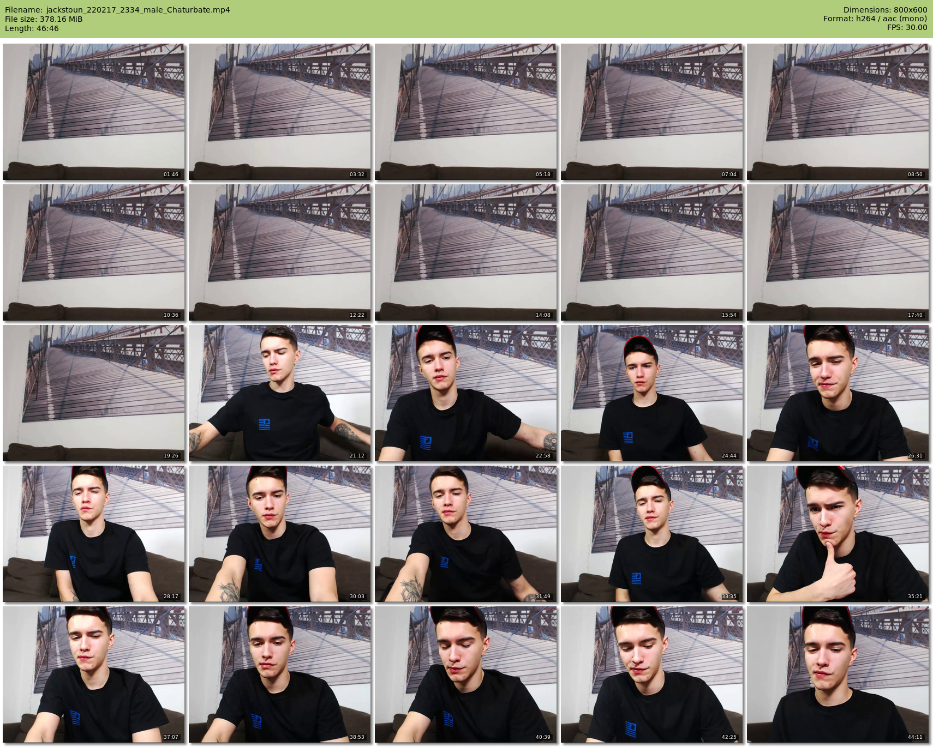Click the 05:18 timestamp label

pyautogui.click(x=543, y=174)
